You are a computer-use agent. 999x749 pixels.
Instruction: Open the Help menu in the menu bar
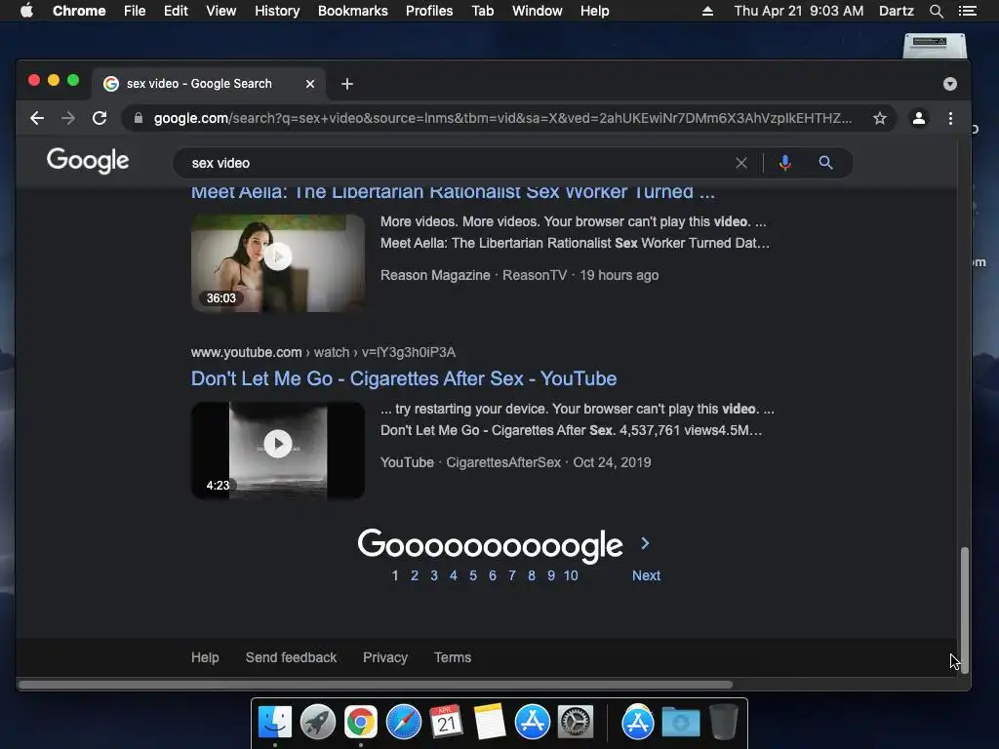click(594, 11)
